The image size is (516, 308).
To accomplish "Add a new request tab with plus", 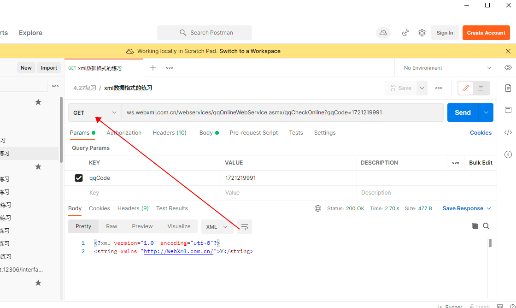I will tap(152, 68).
